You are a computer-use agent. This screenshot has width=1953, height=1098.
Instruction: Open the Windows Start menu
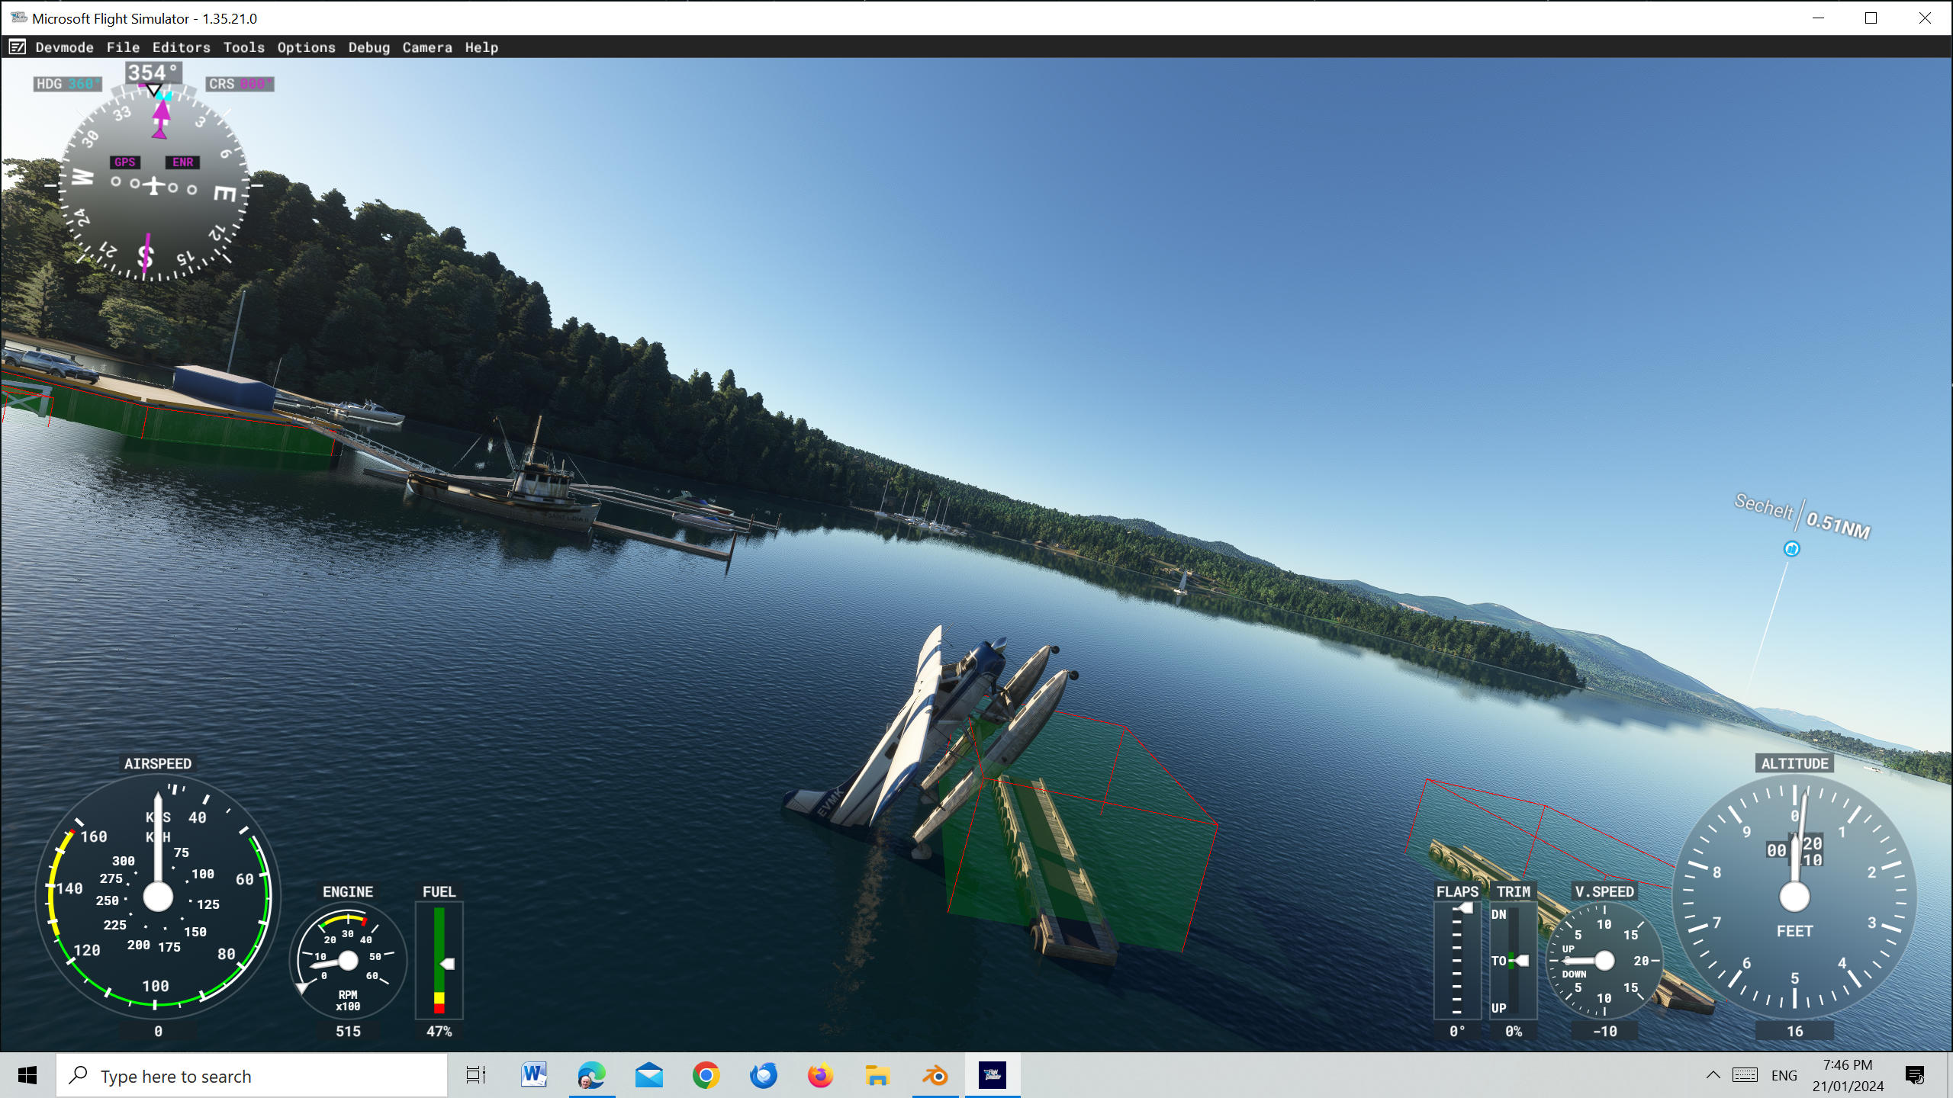pos(27,1076)
